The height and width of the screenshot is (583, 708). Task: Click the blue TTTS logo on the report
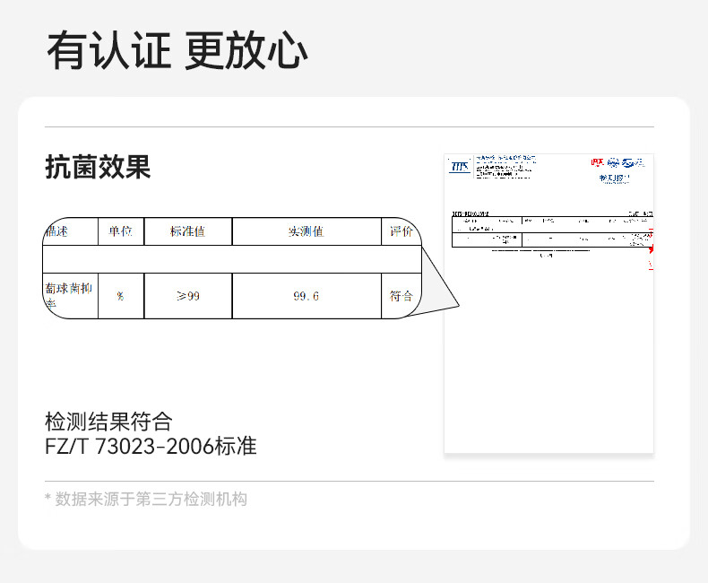460,166
